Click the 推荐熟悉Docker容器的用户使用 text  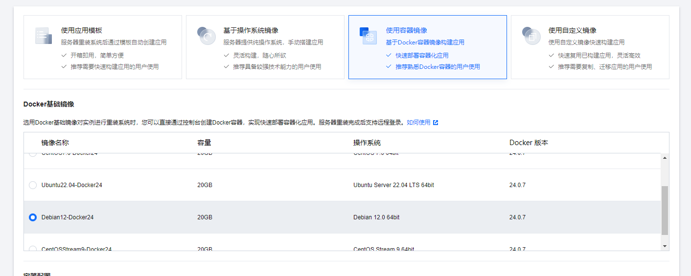pyautogui.click(x=438, y=67)
